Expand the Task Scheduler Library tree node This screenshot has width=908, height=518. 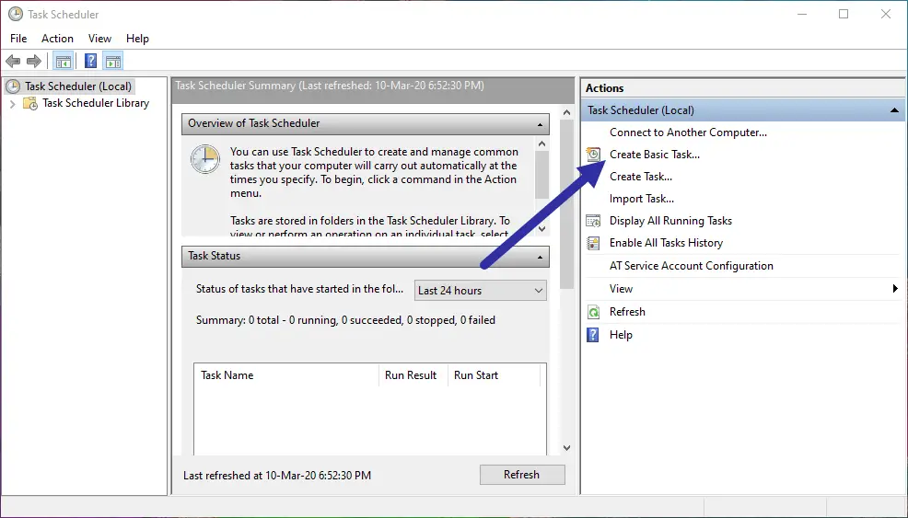tap(12, 104)
